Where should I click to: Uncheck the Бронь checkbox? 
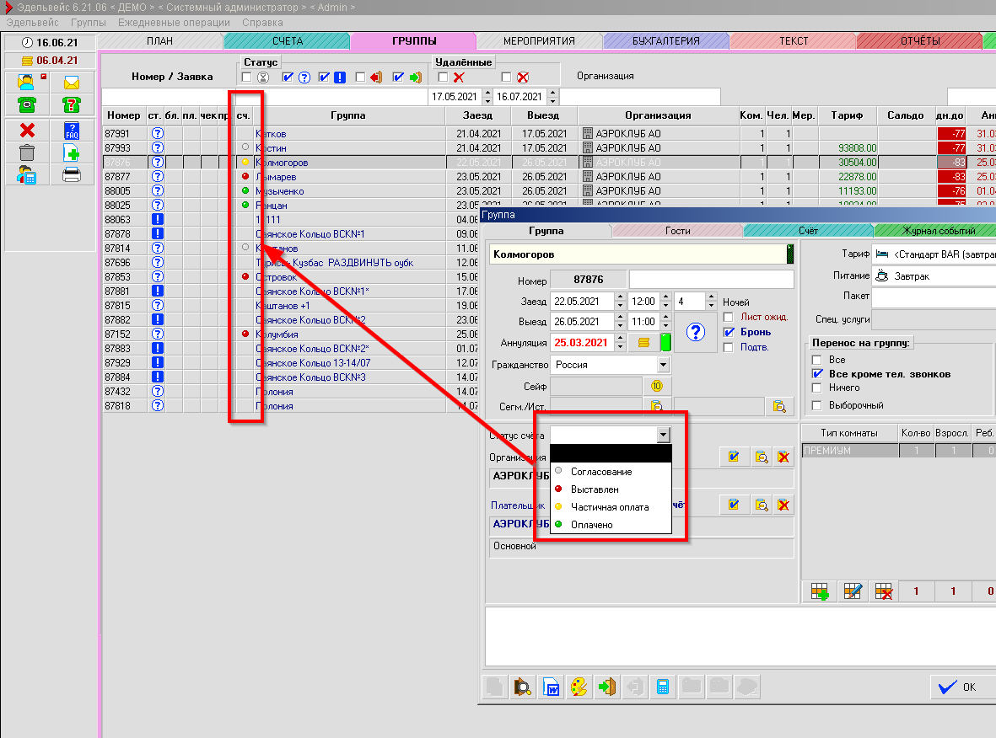pos(729,332)
